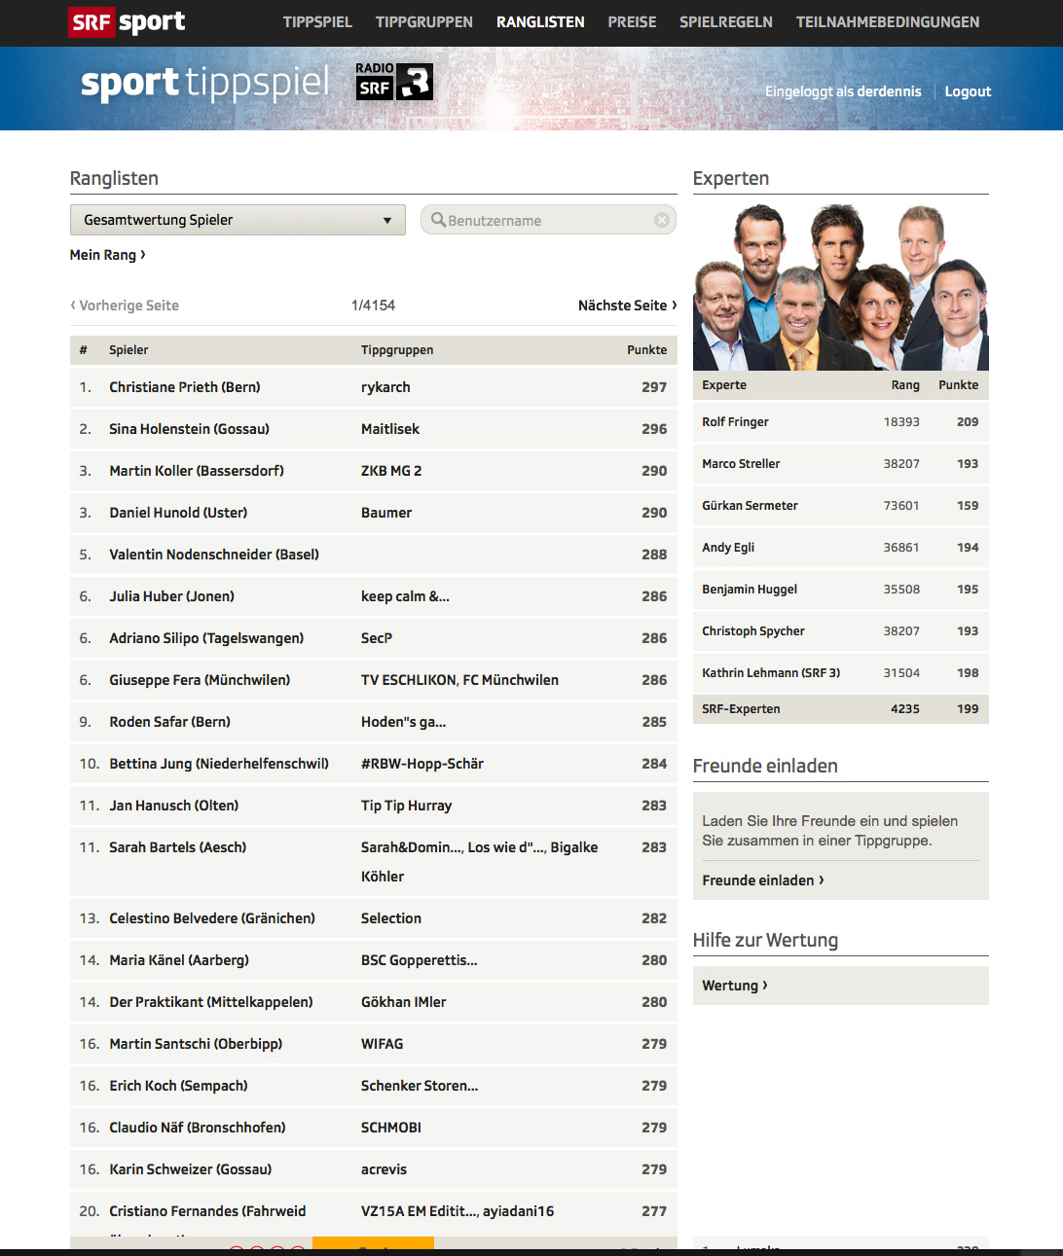Viewport: 1063px width, 1256px height.
Task: Open the WIFAG tip group
Action: coord(382,1044)
